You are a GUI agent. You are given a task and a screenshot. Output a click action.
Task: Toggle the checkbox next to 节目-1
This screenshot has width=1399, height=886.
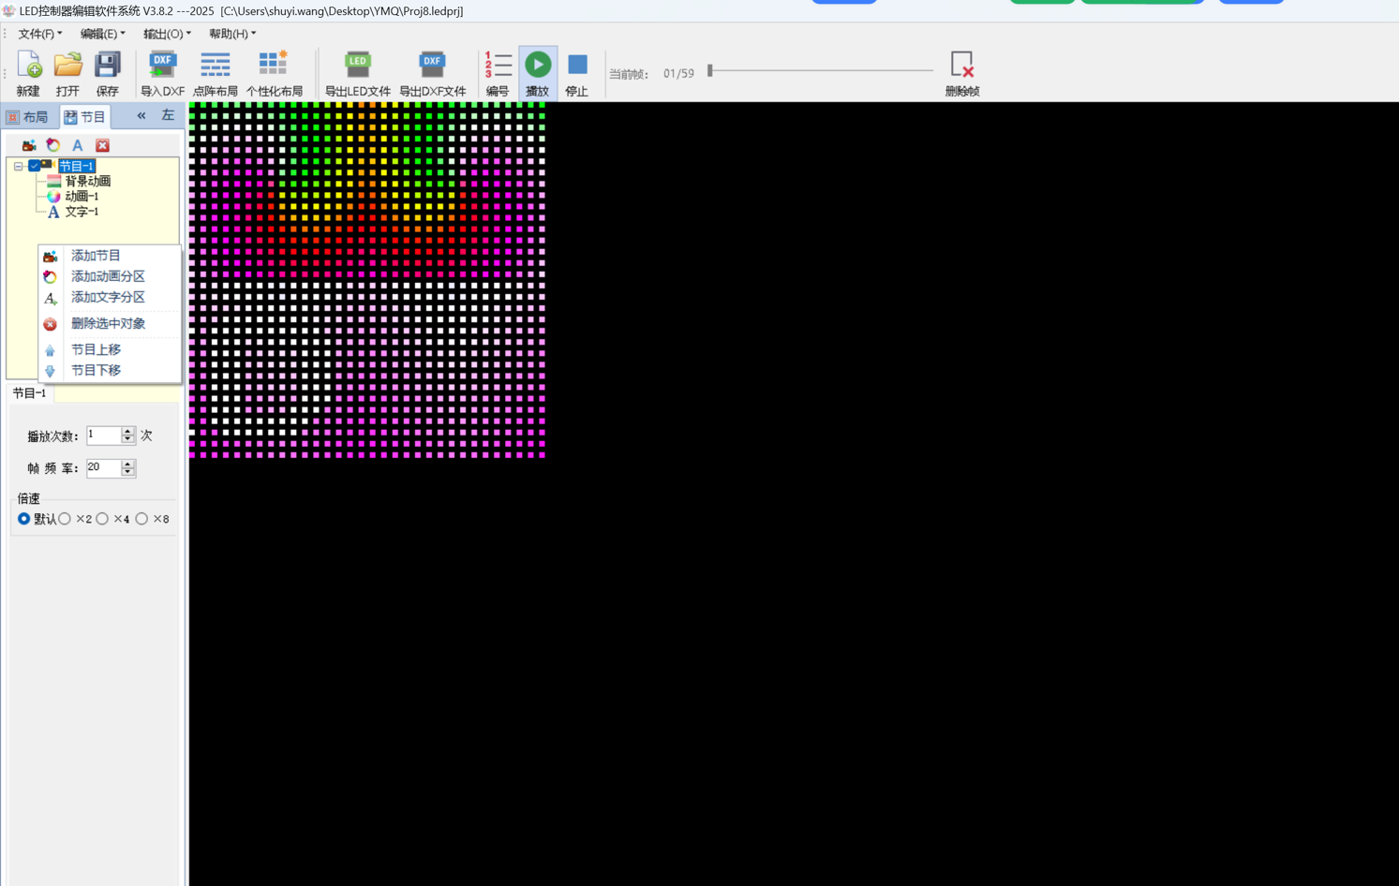pos(35,166)
